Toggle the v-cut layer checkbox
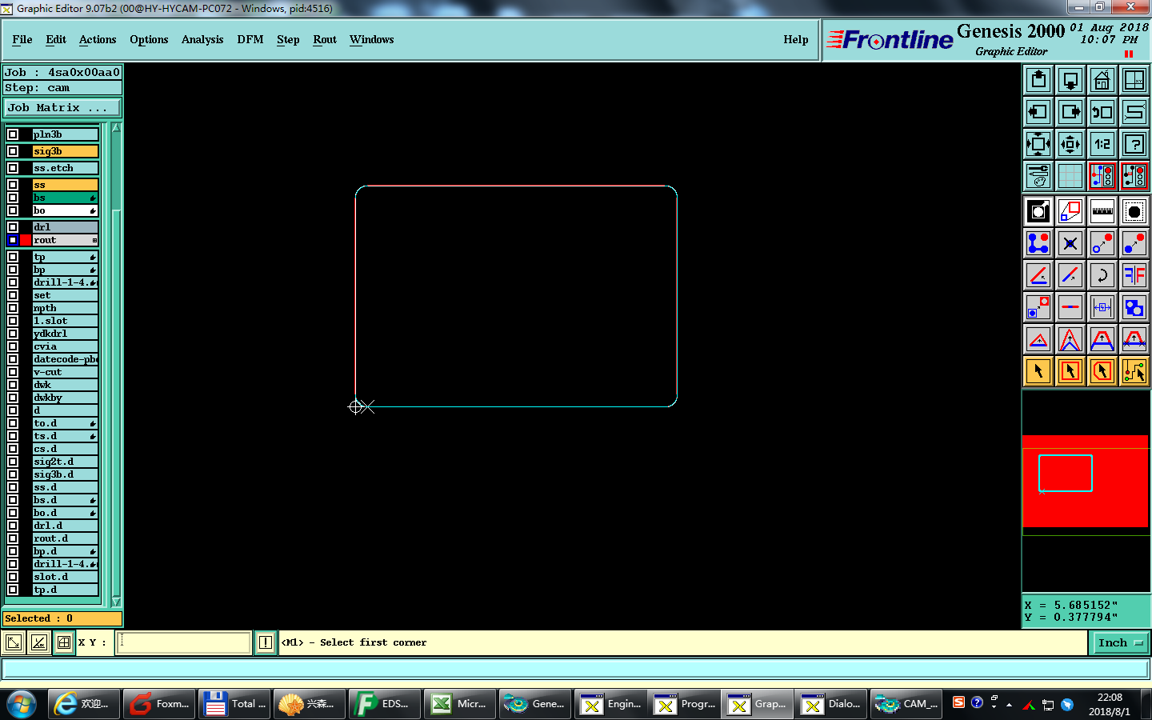Screen dimensions: 1152x720 click(13, 372)
